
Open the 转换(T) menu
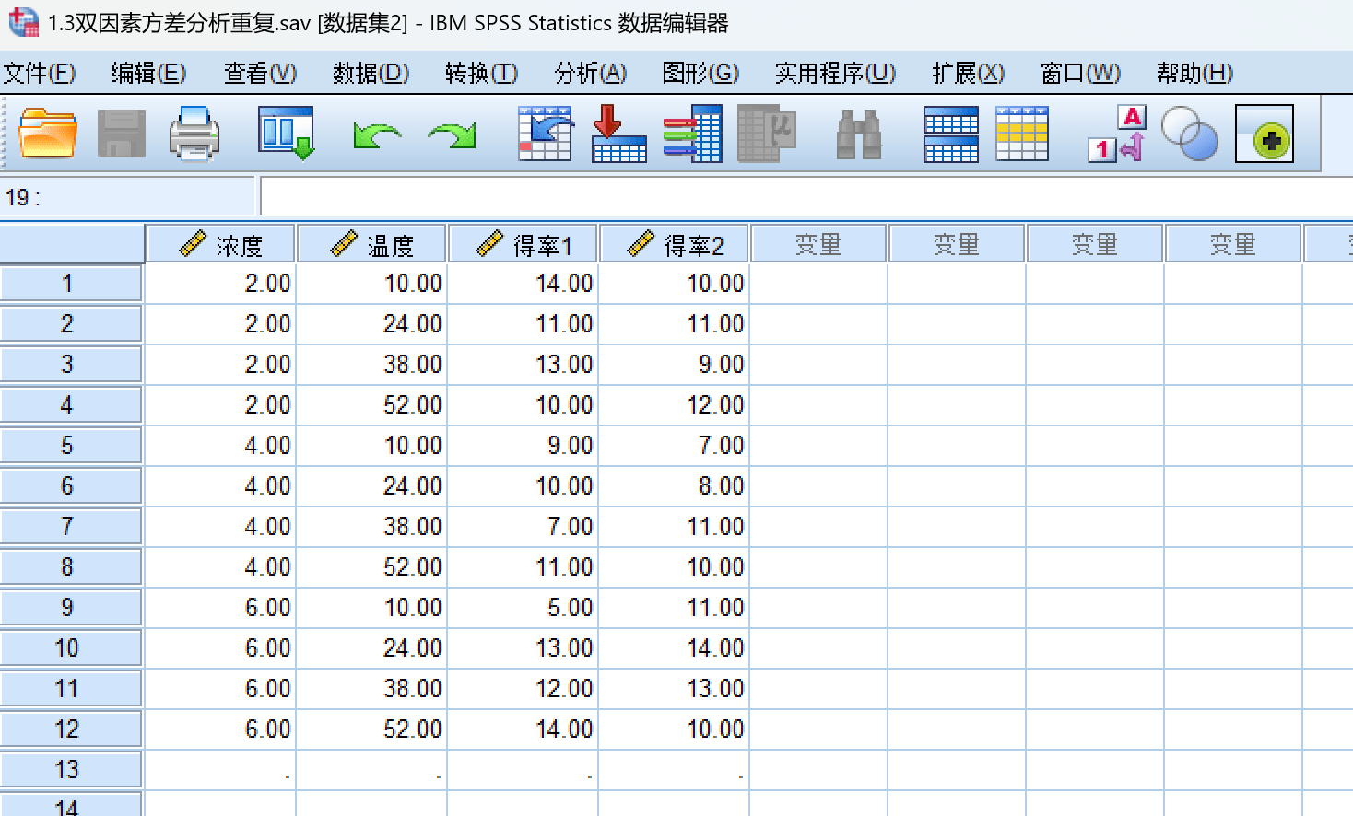tap(481, 73)
